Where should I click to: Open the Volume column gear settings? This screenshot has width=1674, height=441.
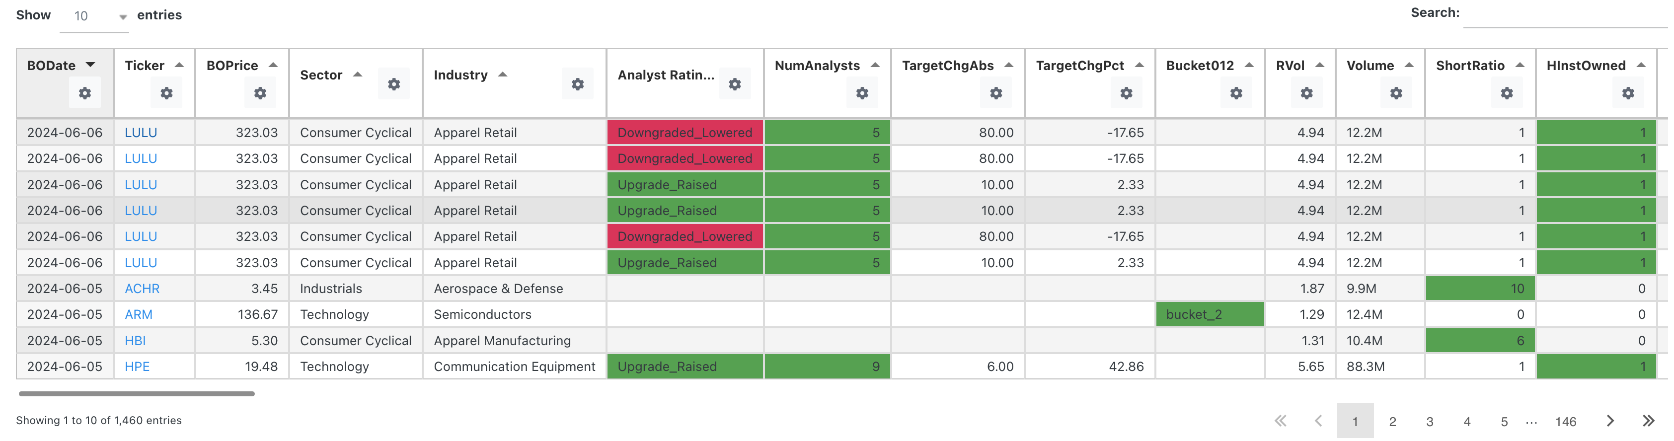[x=1395, y=93]
